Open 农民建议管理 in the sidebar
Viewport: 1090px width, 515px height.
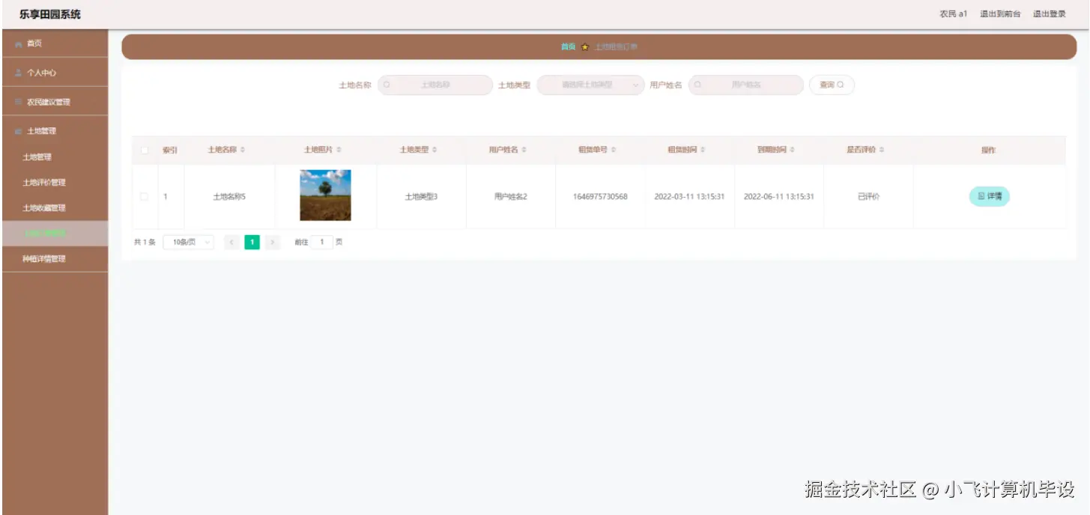55,102
